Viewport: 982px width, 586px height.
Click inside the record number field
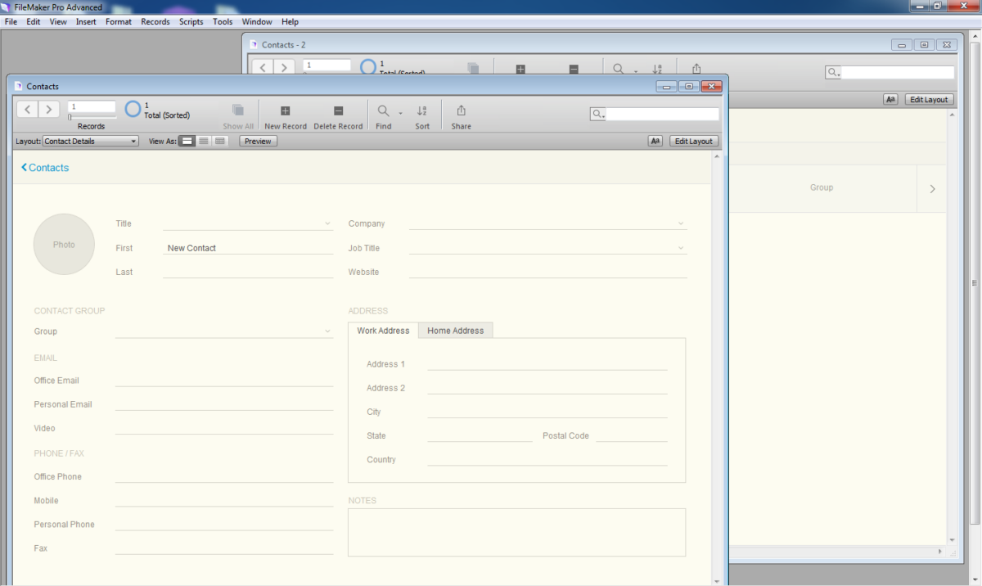91,107
